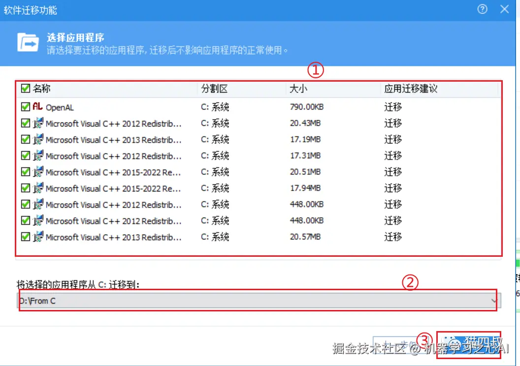Close the 软件迁移功能 dialog
Screen dimensions: 520x366
[x=504, y=9]
